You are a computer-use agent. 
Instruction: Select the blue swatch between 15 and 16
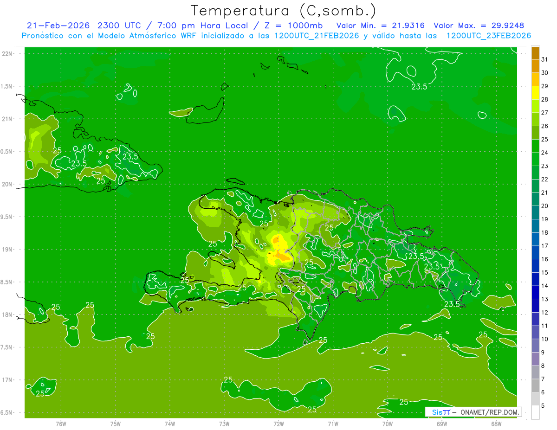535,266
